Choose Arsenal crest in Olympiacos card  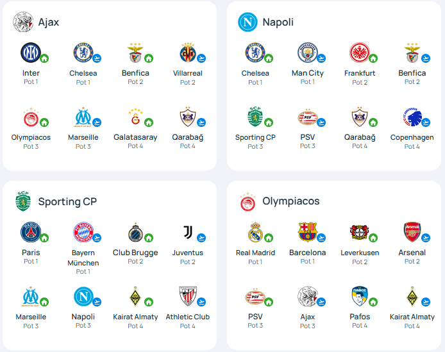pyautogui.click(x=412, y=232)
